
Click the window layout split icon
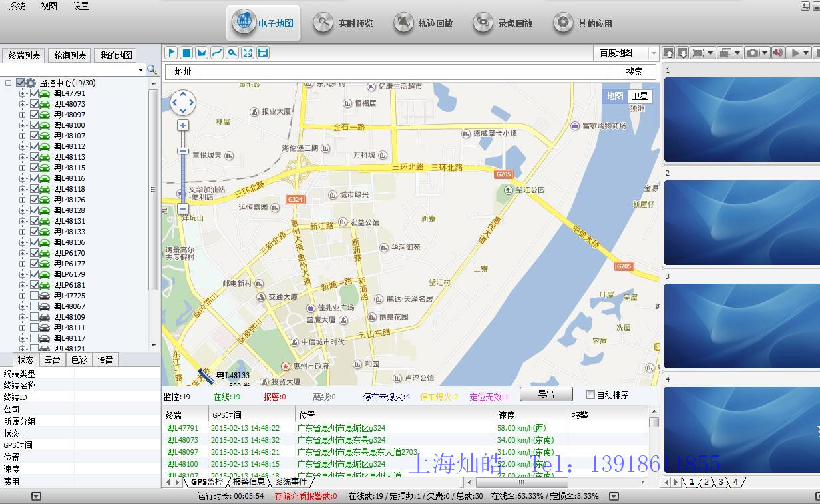tap(725, 53)
